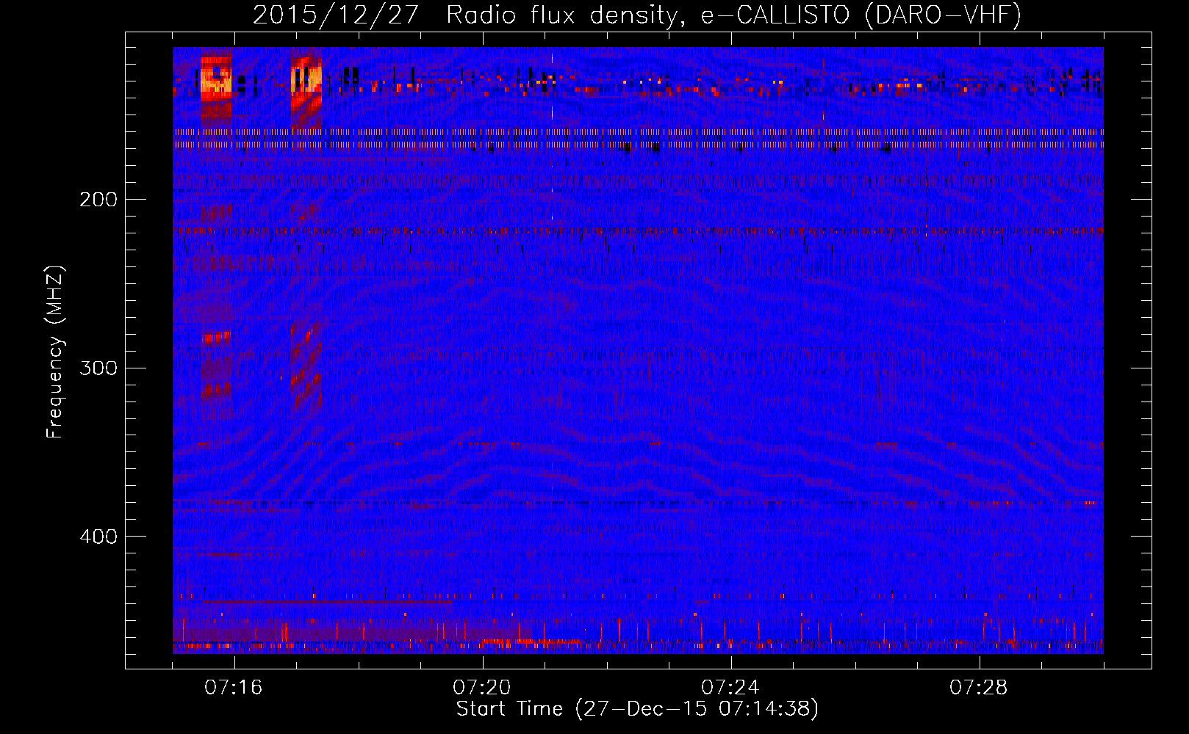Click the "Frequency (MHZ)" axis label
Viewport: 1189px width, 734px height.
[55, 352]
